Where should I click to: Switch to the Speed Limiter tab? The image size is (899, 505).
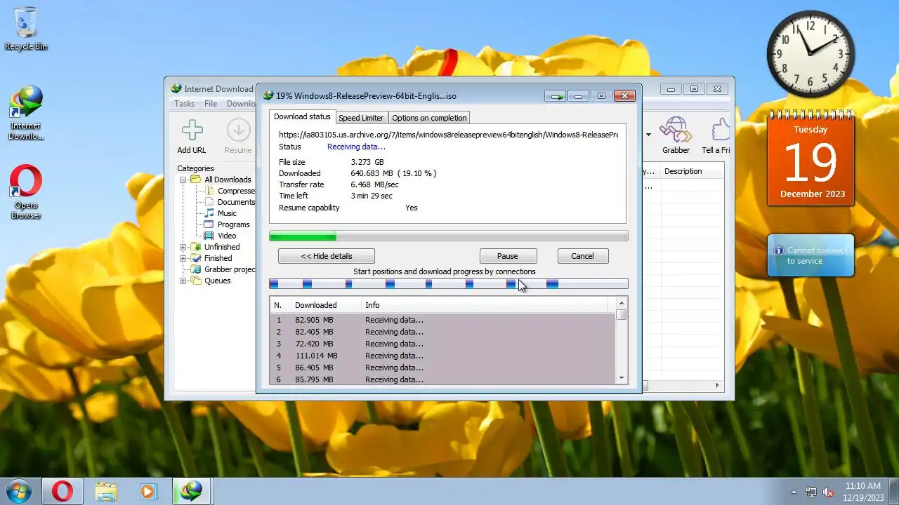click(x=361, y=118)
